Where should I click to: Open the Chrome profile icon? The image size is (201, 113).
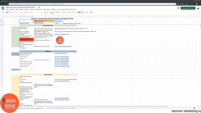pyautogui.click(x=197, y=4)
